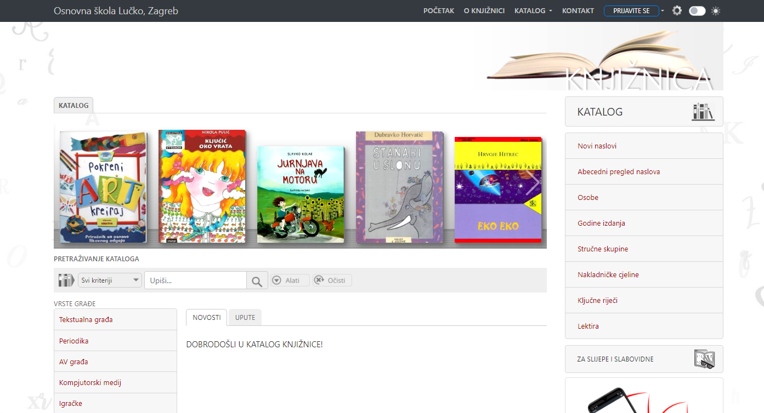Open Stručne skupine link

pyautogui.click(x=644, y=249)
